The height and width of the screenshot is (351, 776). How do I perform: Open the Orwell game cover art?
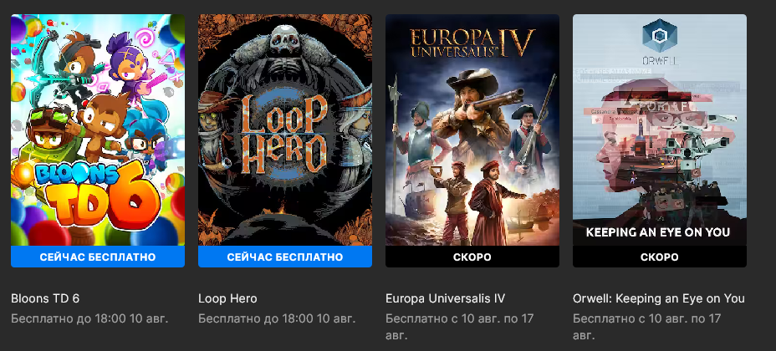pos(660,130)
